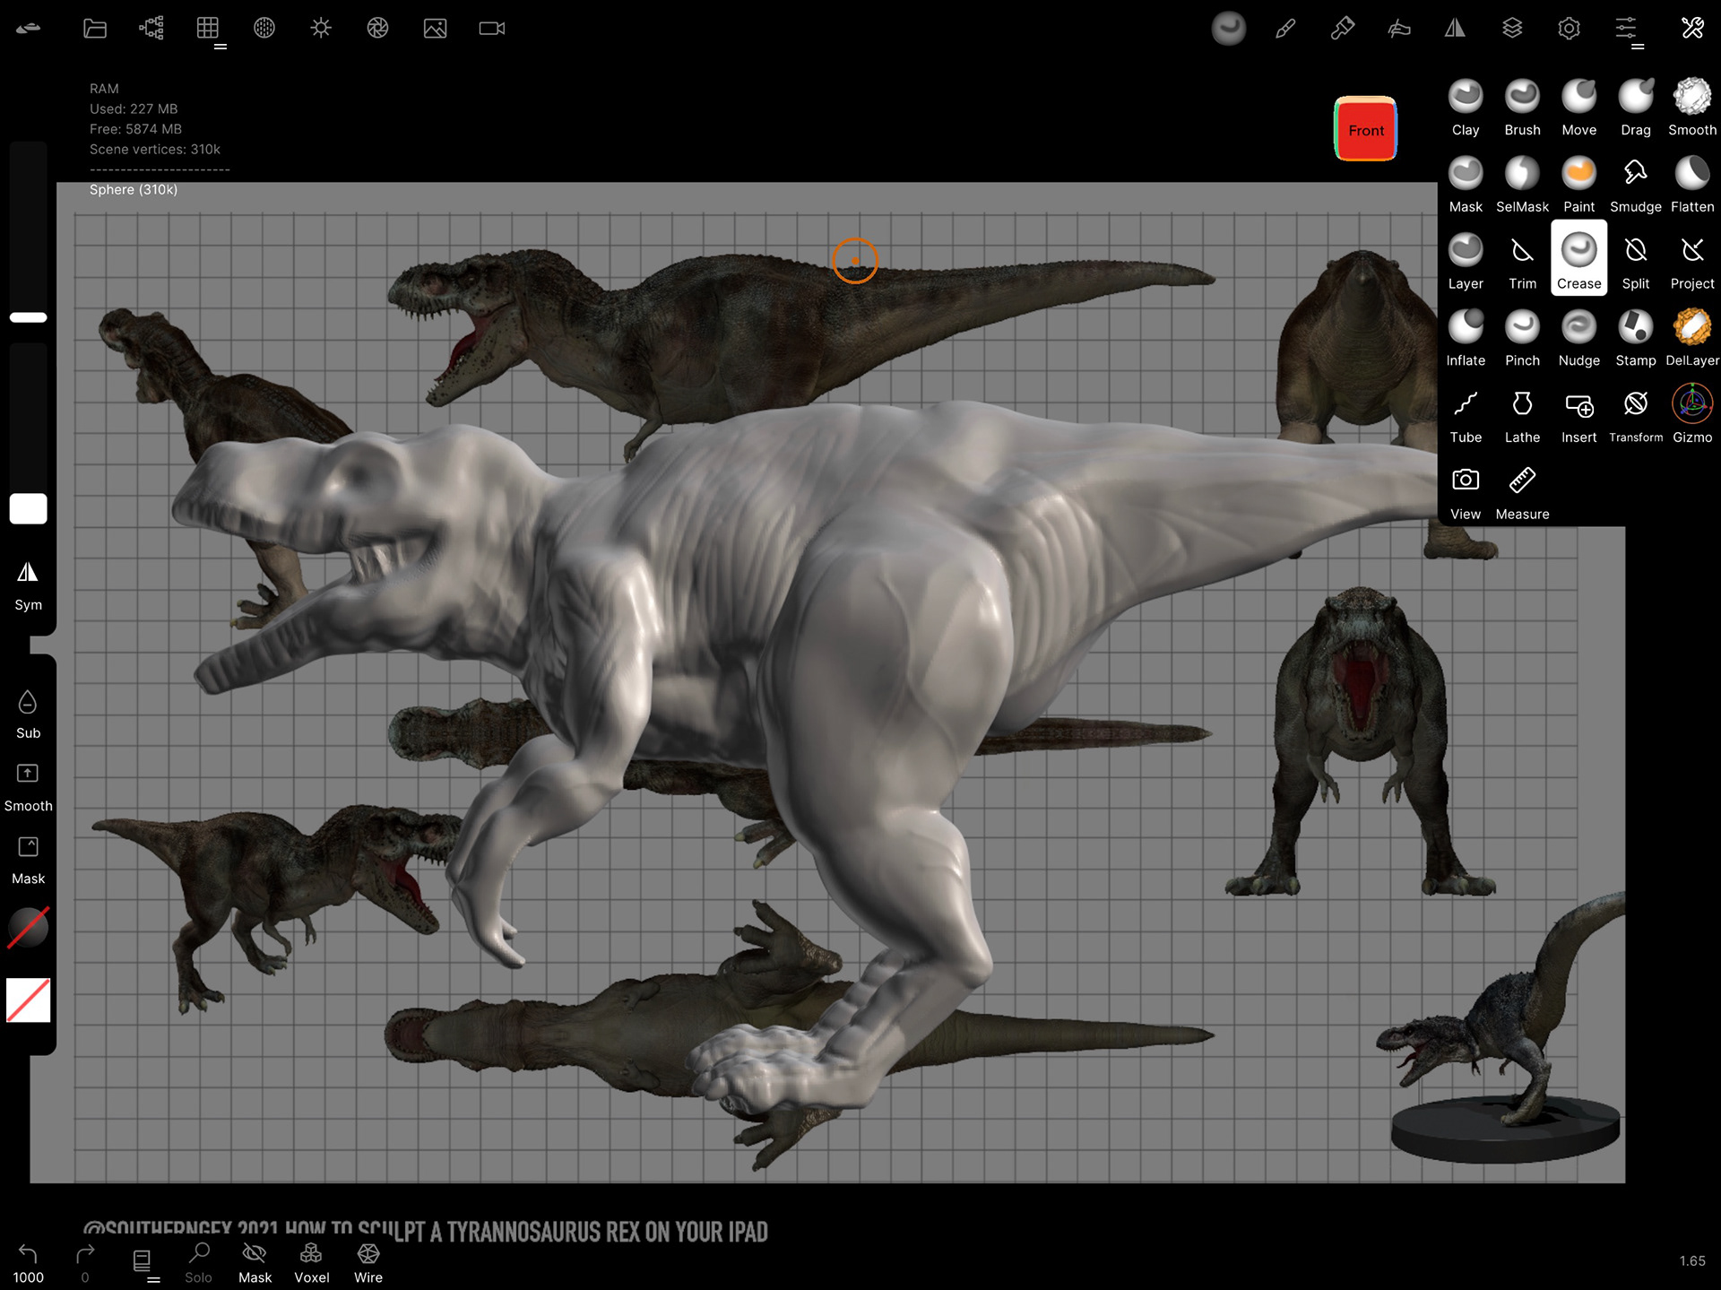The image size is (1721, 1290).
Task: Select the Tube tool
Action: [1466, 416]
